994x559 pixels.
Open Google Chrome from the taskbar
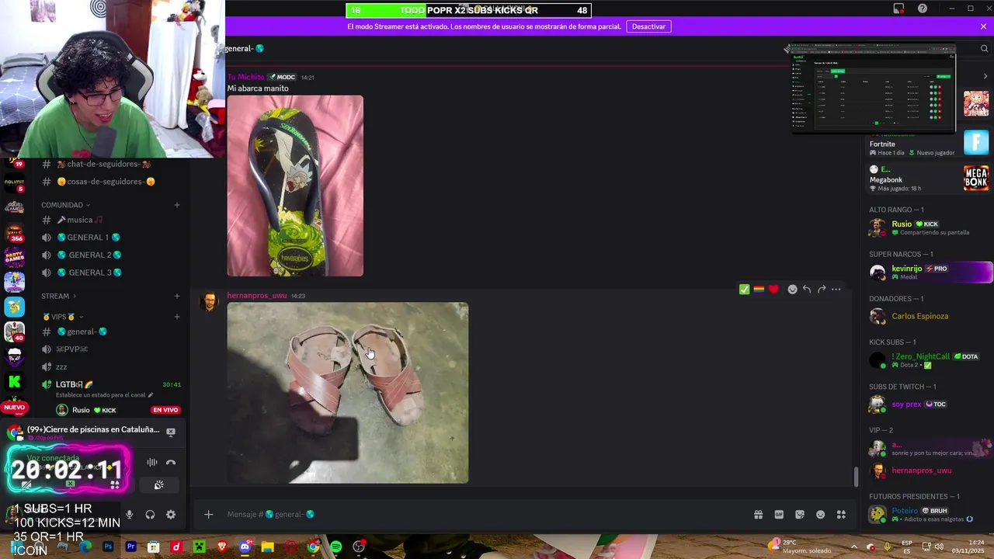tap(313, 547)
